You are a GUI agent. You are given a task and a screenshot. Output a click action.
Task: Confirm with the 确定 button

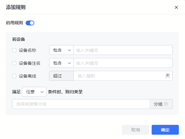(x=165, y=130)
